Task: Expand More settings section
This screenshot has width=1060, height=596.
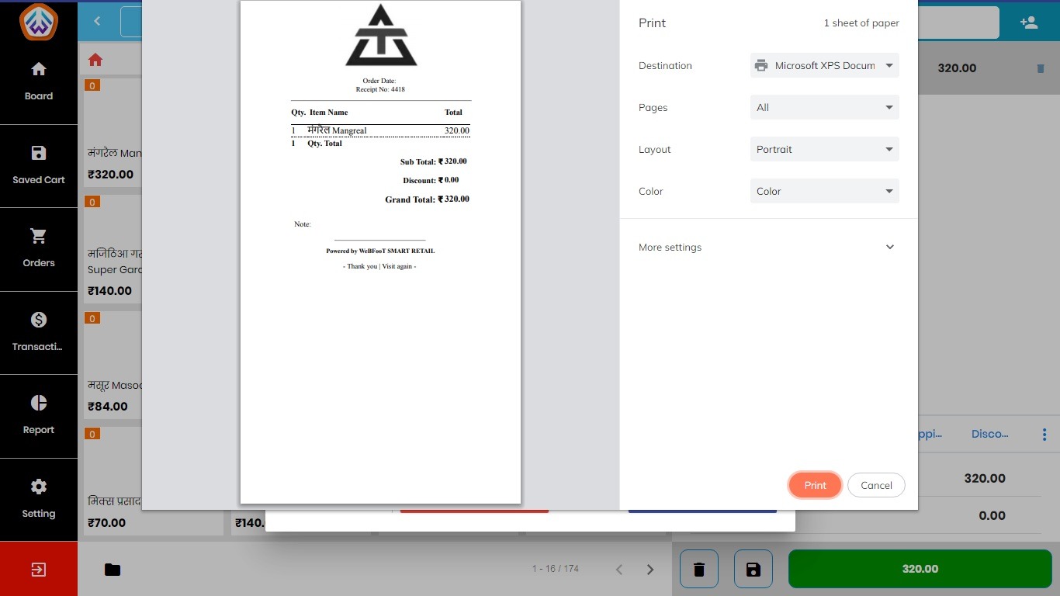Action: [767, 248]
